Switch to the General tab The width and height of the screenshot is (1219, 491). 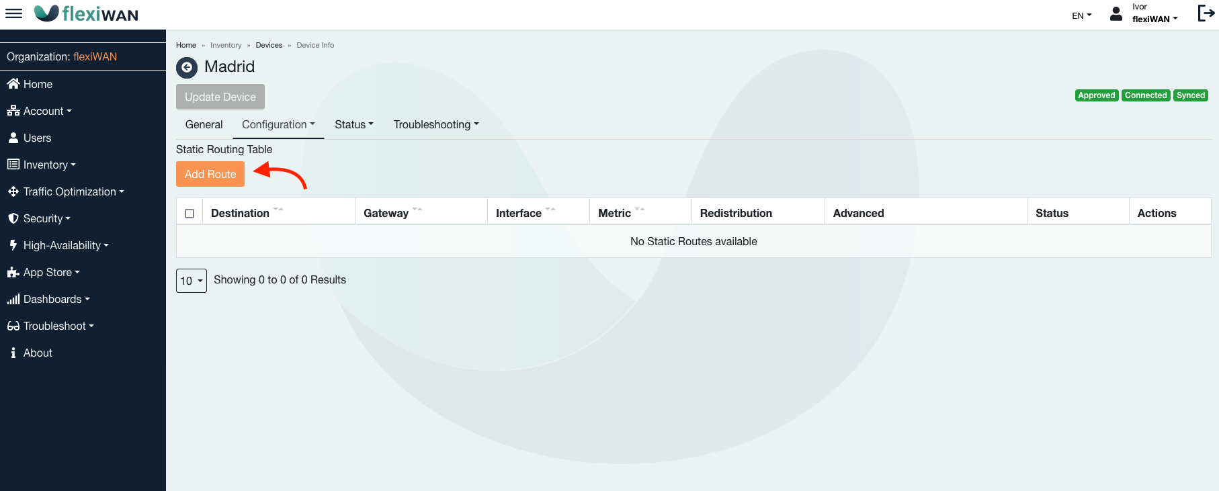coord(204,124)
